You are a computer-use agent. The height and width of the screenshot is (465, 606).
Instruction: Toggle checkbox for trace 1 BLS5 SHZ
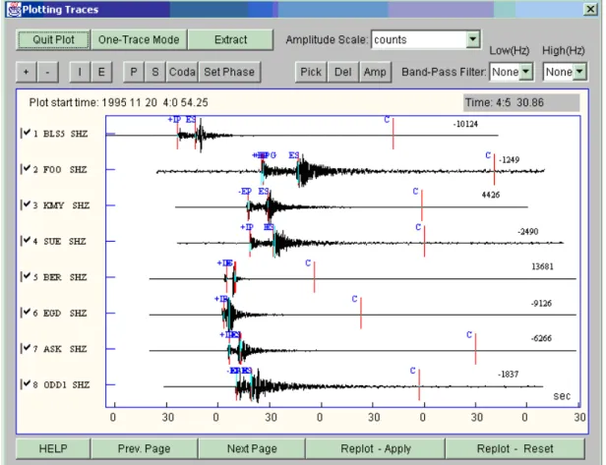click(x=26, y=133)
